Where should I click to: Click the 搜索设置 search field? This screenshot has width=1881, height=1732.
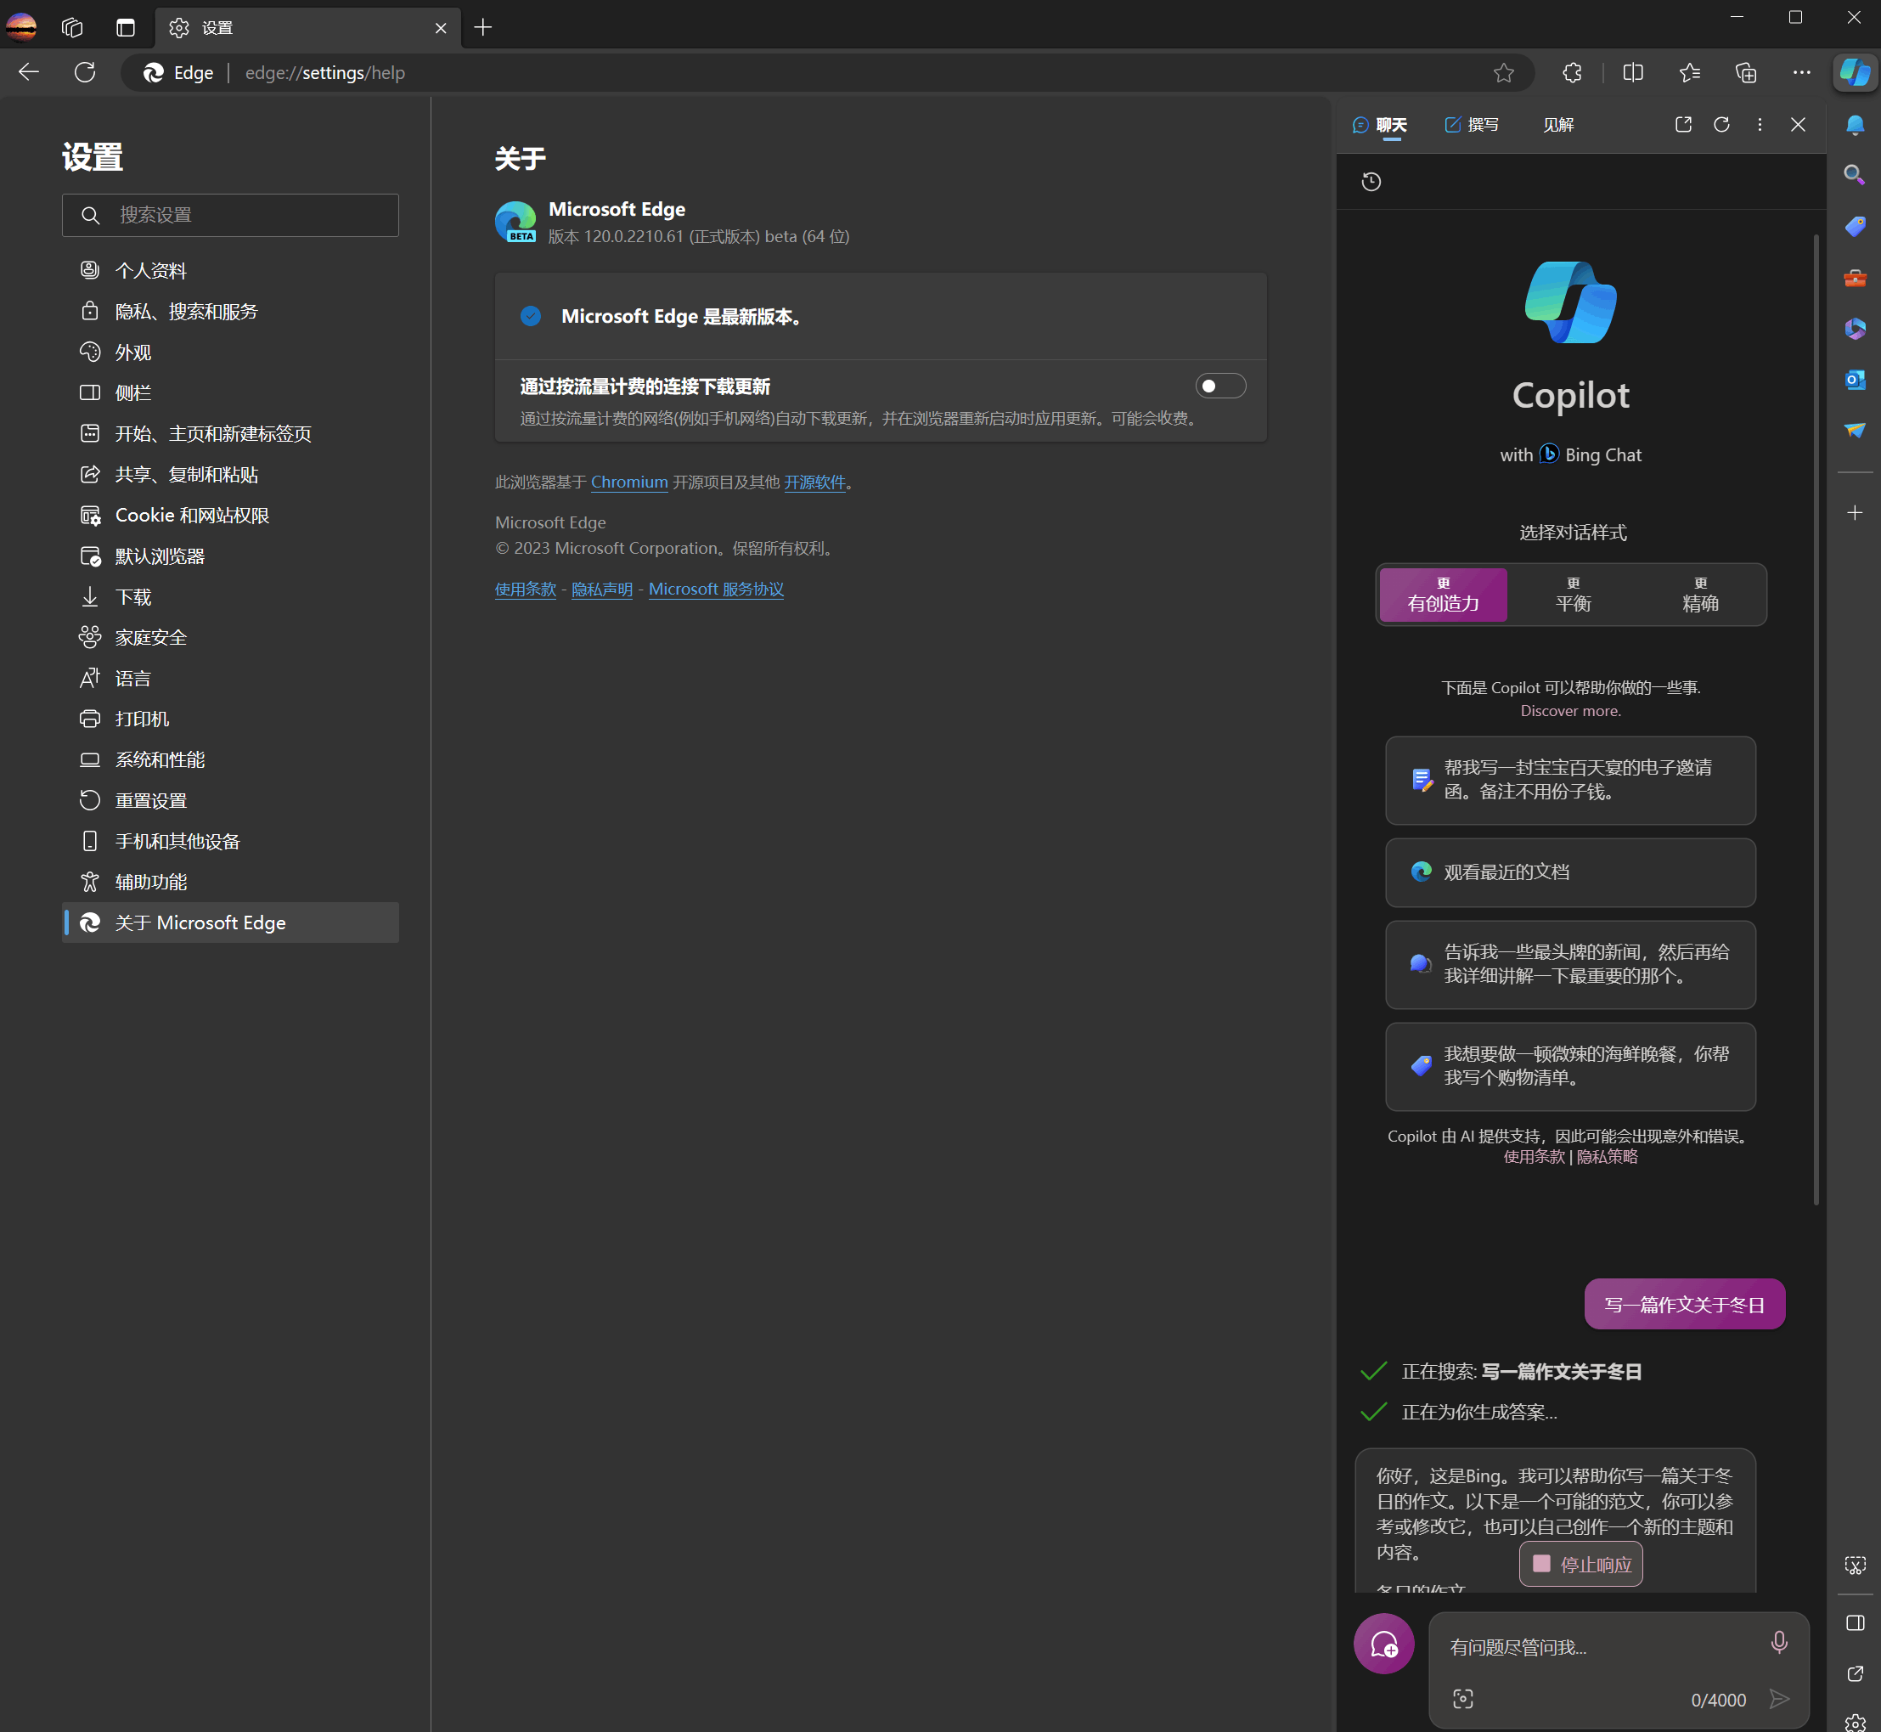(230, 216)
